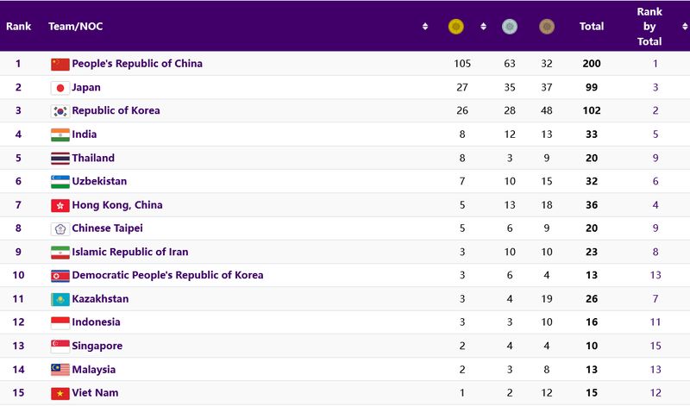The image size is (690, 406).
Task: Click the Kazakhstan flag icon
Action: [60, 300]
